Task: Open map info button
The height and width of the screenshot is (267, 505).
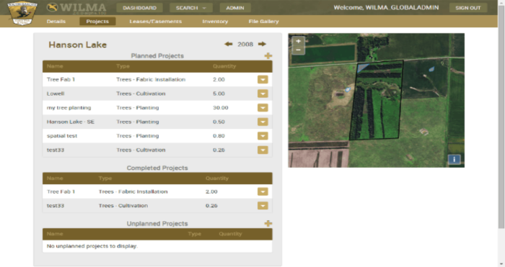Action: click(x=454, y=159)
